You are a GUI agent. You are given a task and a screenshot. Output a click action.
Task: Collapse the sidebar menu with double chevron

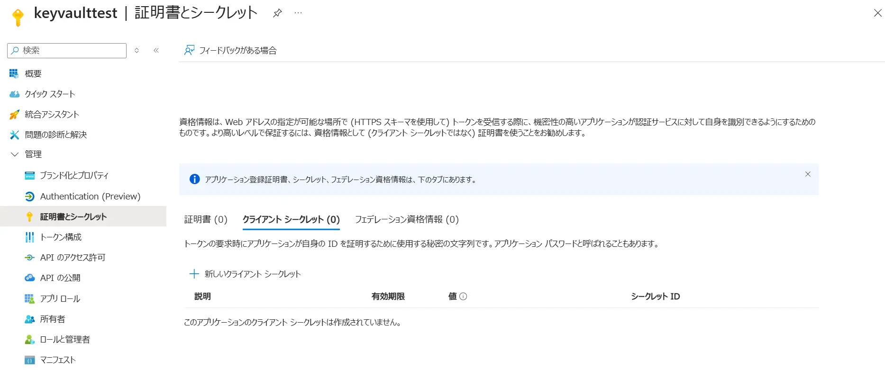coord(156,50)
